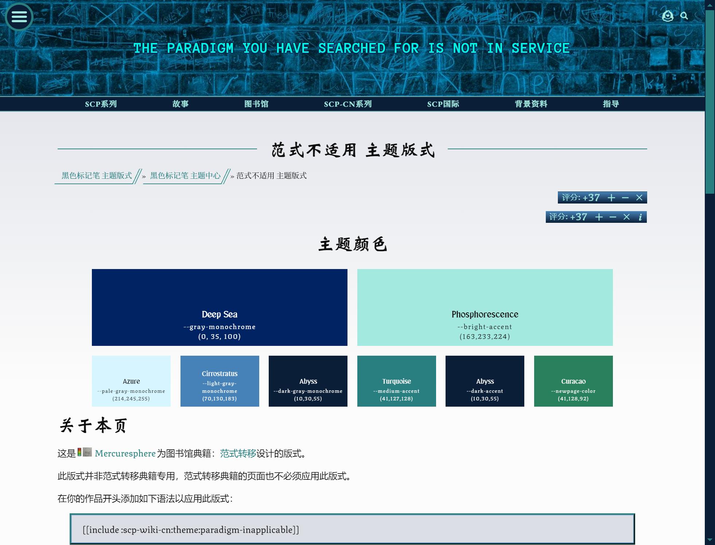Image resolution: width=715 pixels, height=545 pixels.
Task: Open the 指导 menu item
Action: pos(611,104)
